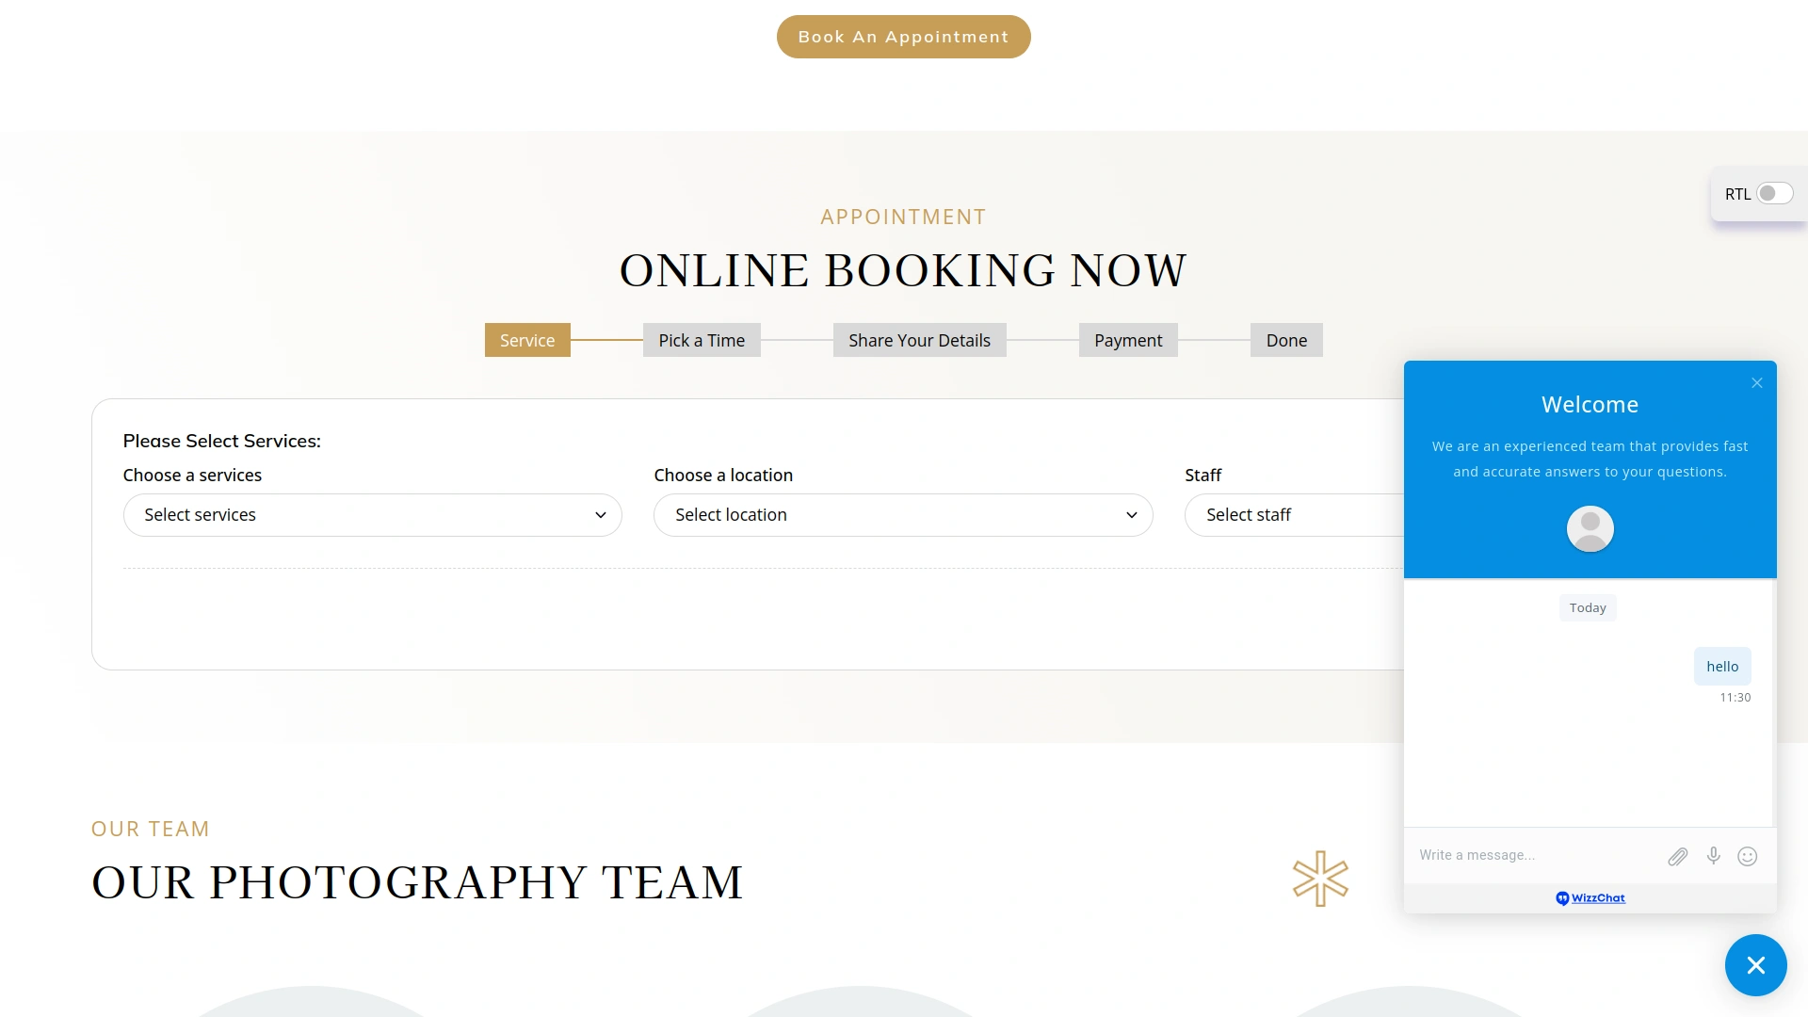Close the chat welcome panel with X

click(1757, 382)
